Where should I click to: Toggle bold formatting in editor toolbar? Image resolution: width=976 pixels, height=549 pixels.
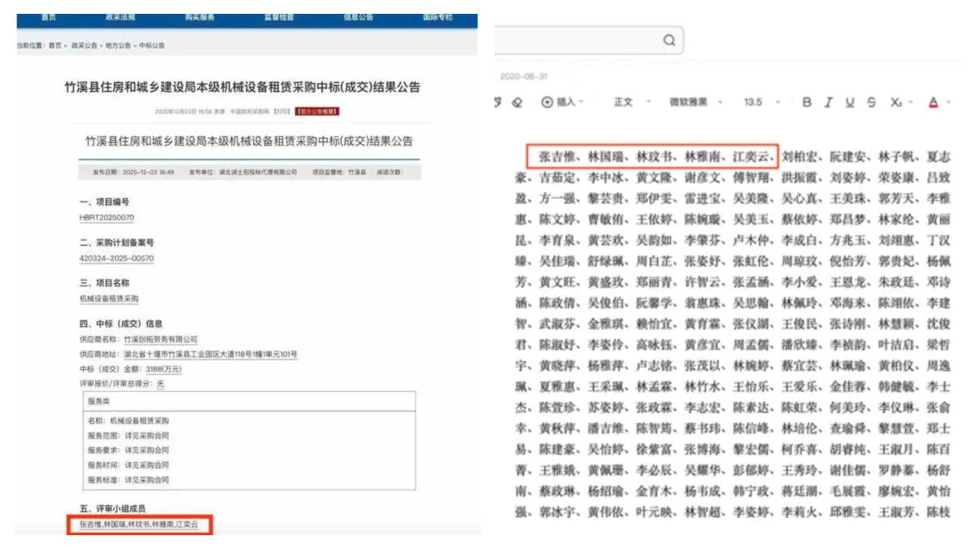(807, 102)
